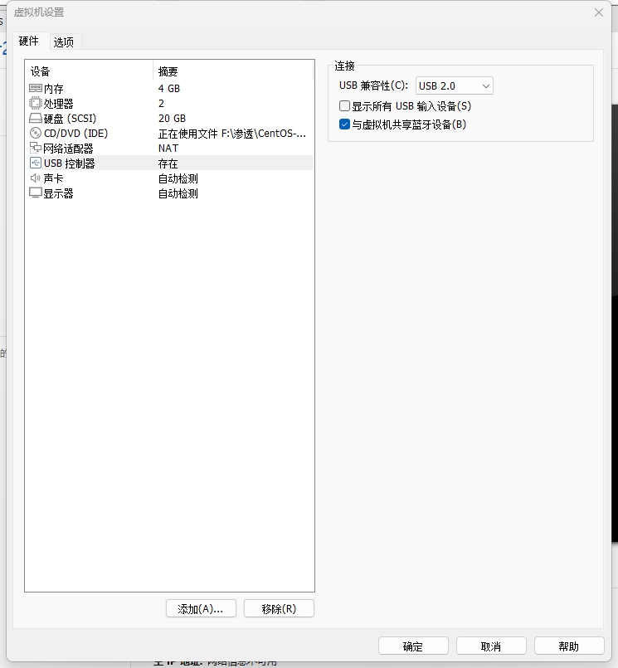Select the hard disk (硬盘 SCSI) icon
This screenshot has width=618, height=668.
(x=36, y=119)
